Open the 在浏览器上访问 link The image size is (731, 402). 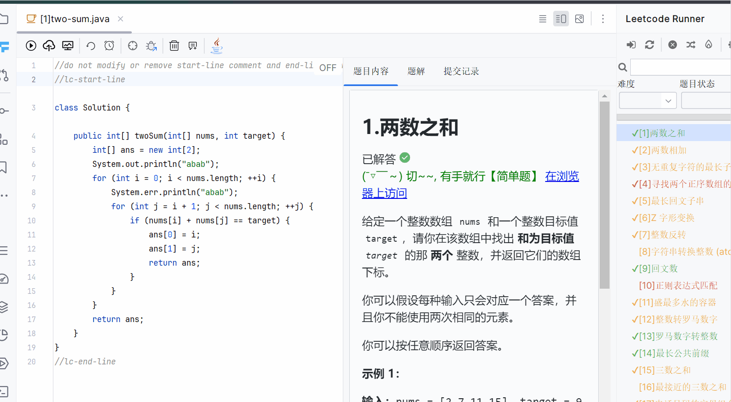pyautogui.click(x=562, y=176)
